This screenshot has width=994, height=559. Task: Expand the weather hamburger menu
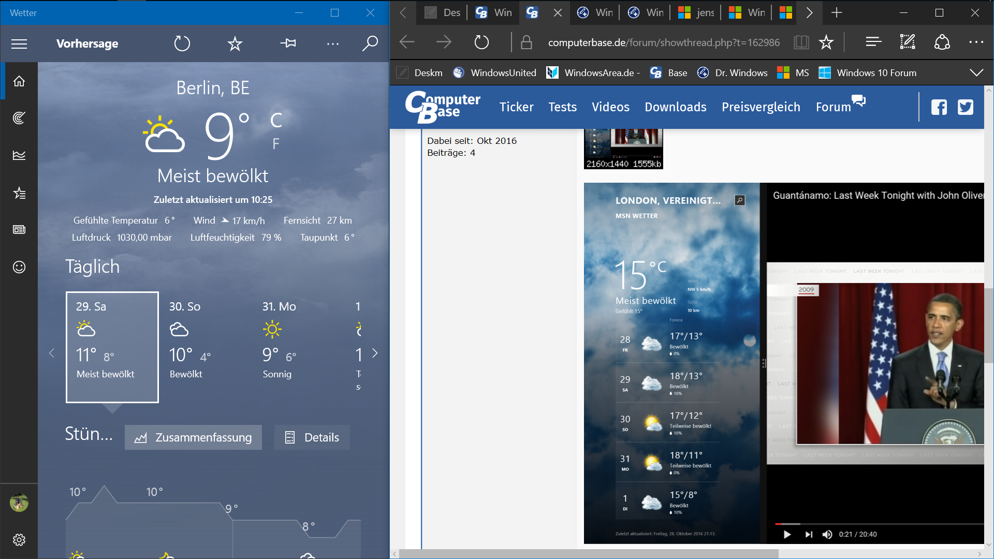(19, 43)
